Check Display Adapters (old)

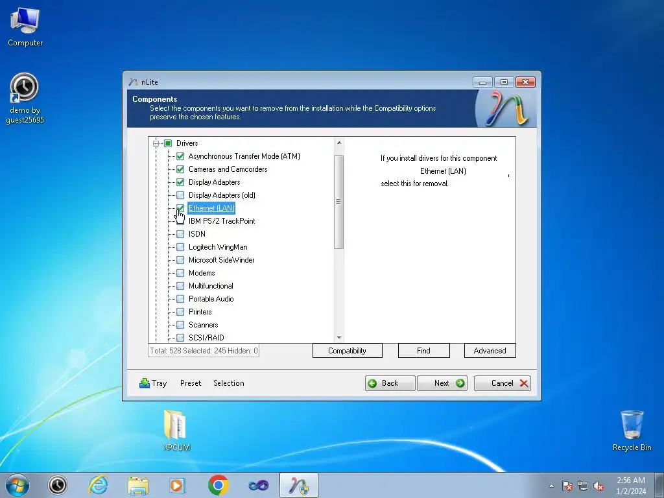point(180,195)
